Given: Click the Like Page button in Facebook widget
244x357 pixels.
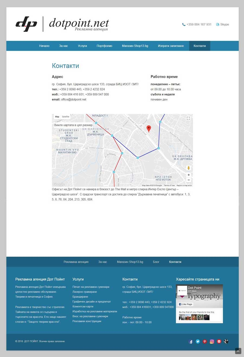Looking at the screenshot, I should (x=185, y=304).
